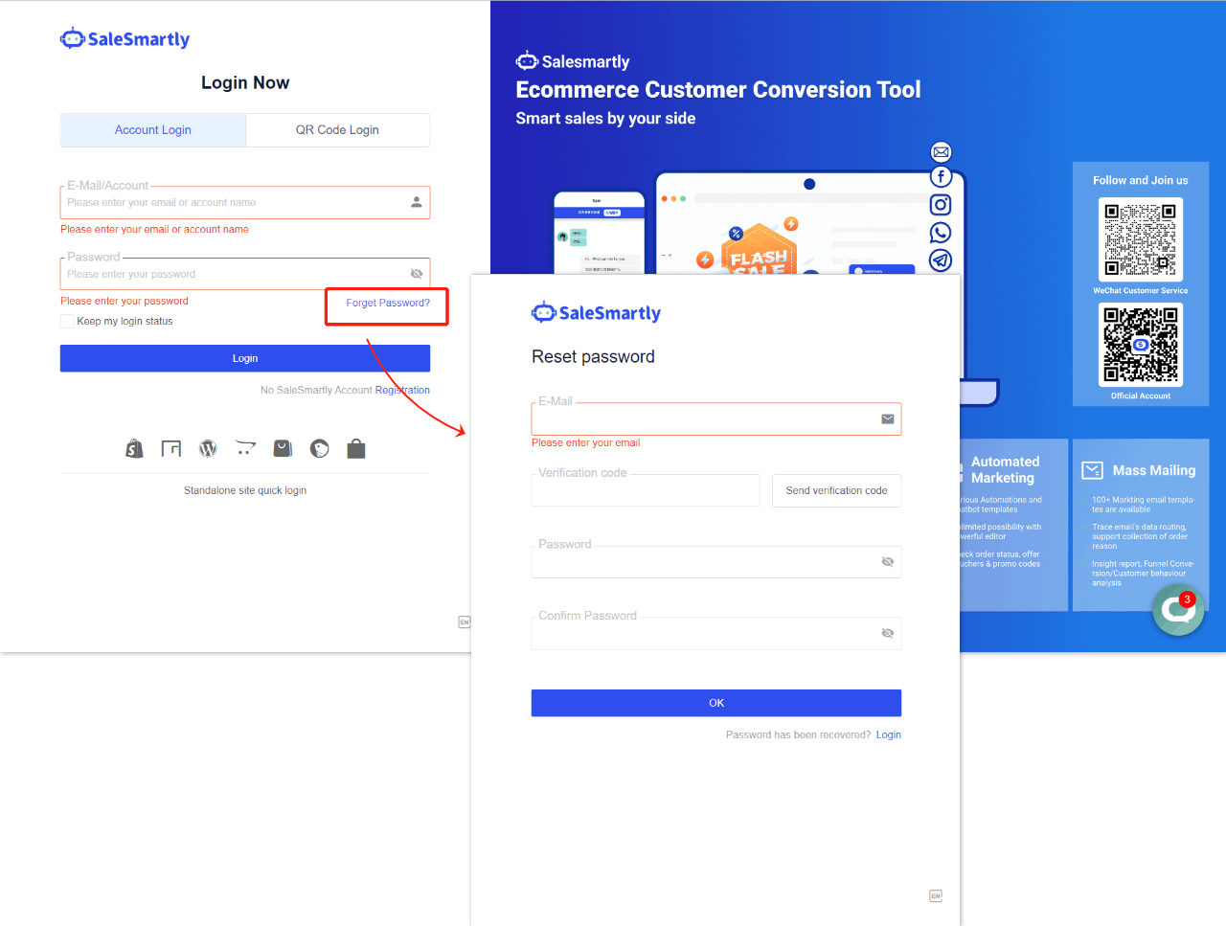The height and width of the screenshot is (926, 1226).
Task: Click the plain dark shopping bag icon
Action: point(356,448)
